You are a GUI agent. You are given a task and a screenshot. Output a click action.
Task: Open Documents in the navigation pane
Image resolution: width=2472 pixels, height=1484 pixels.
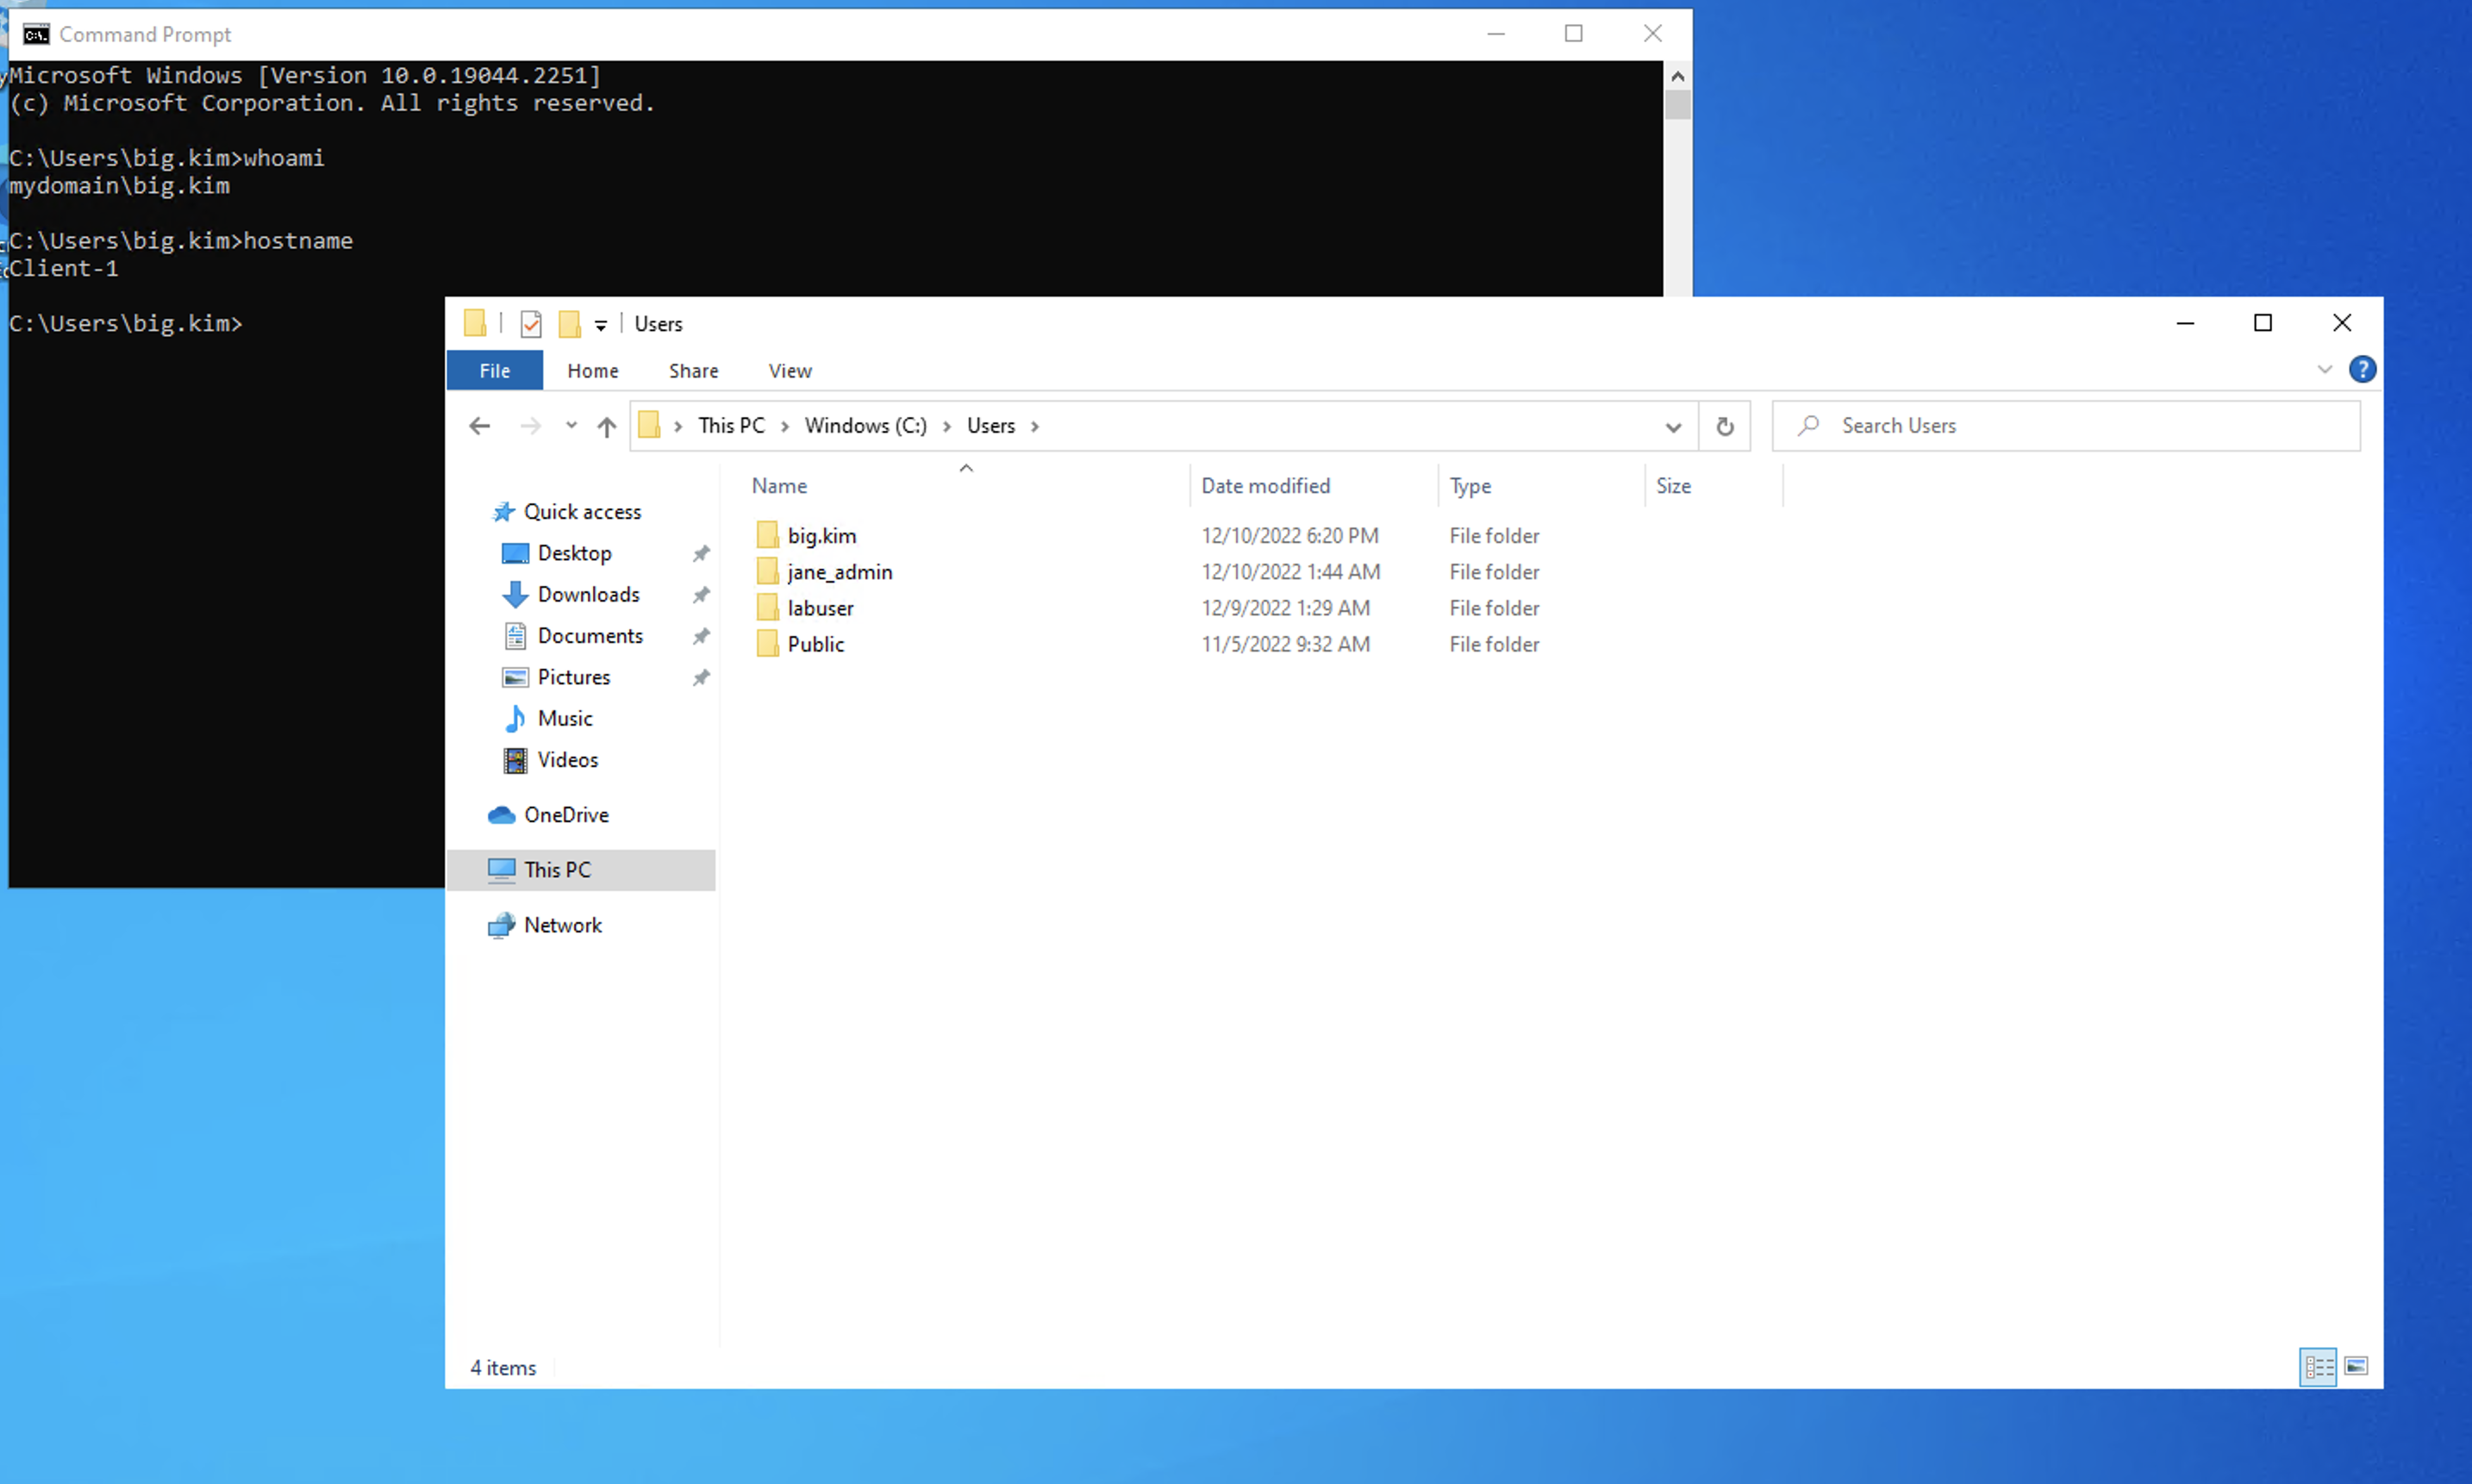click(x=590, y=635)
